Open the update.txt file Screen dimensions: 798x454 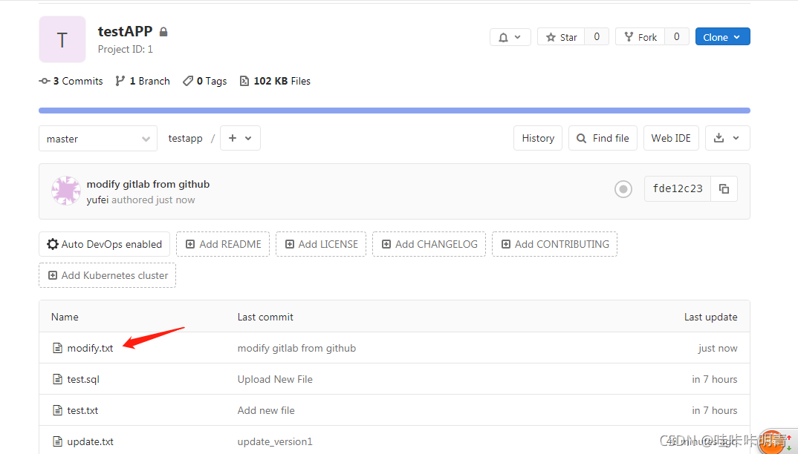click(90, 441)
